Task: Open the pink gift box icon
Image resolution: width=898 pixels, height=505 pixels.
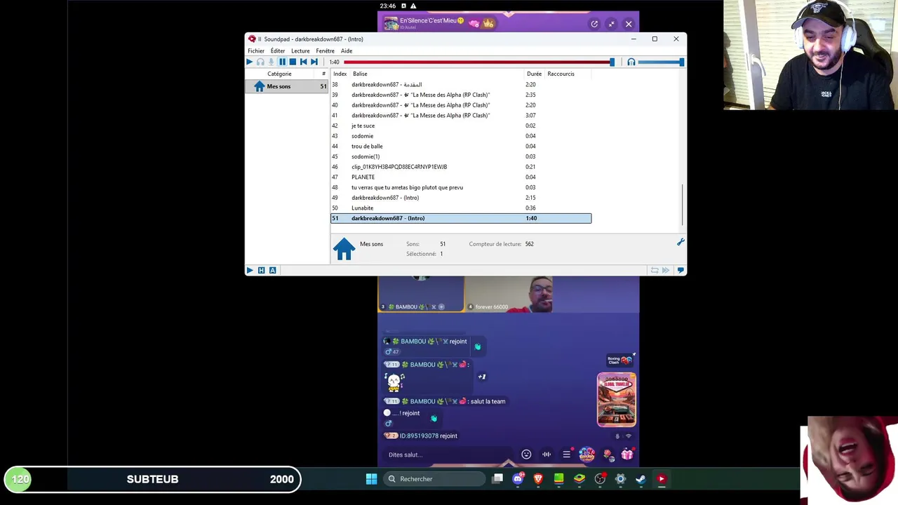Action: (x=626, y=454)
